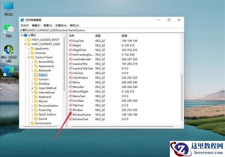
Task: Select the MenuHilight value name
Action: pyautogui.click(x=80, y=91)
